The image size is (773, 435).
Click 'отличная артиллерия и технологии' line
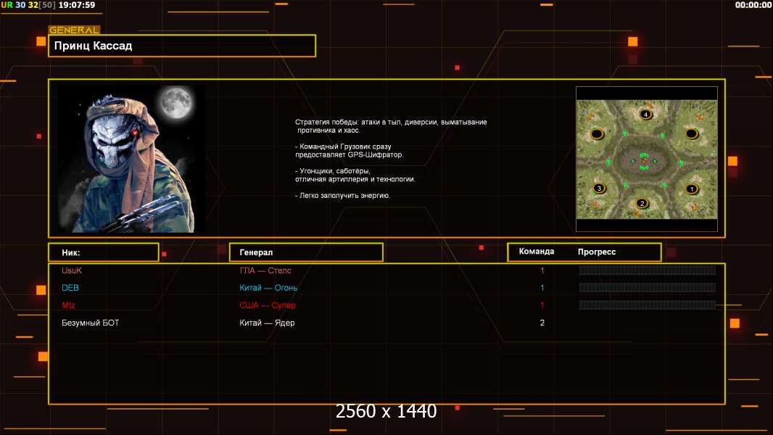click(355, 179)
